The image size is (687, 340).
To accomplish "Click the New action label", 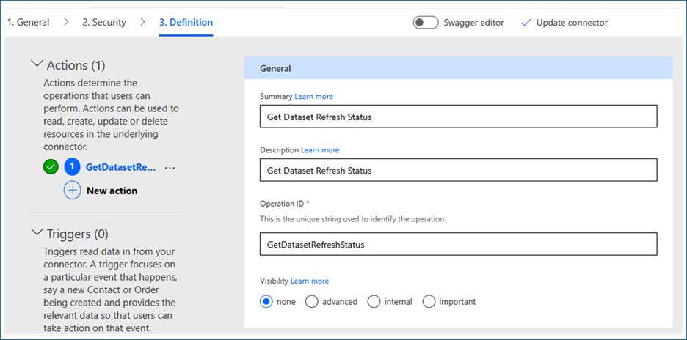I will click(112, 191).
